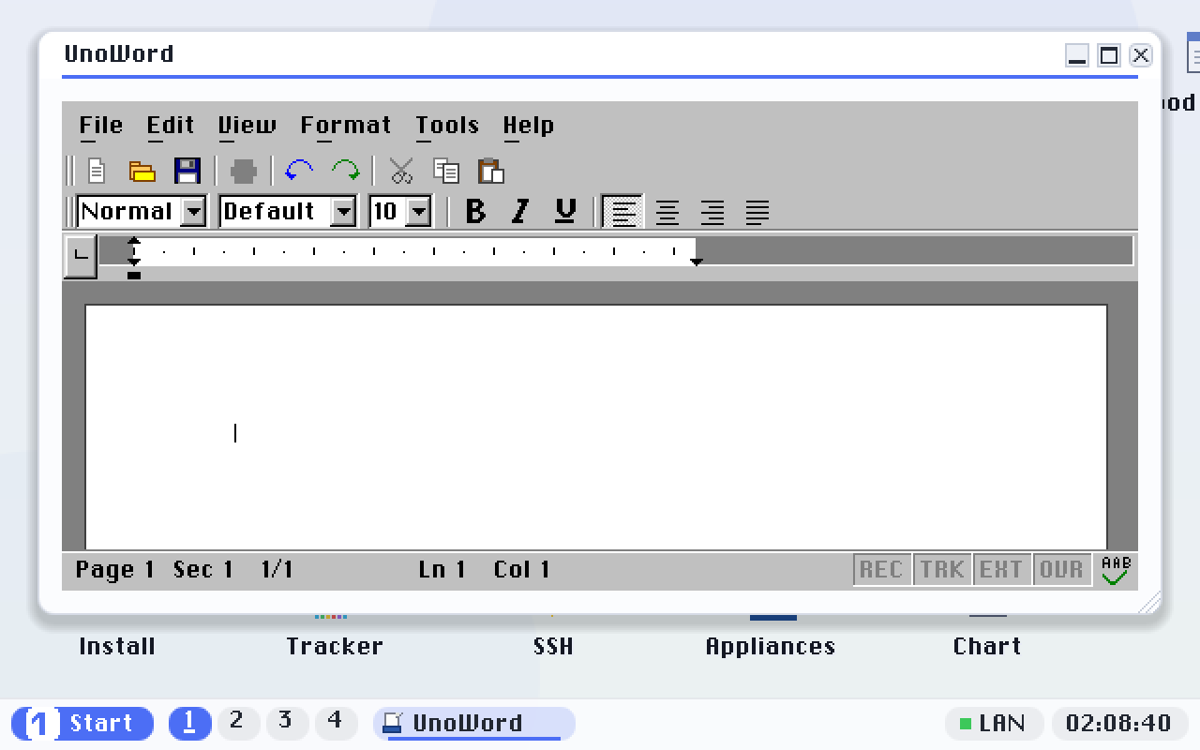Image resolution: width=1200 pixels, height=750 pixels.
Task: Select left text alignment
Action: (622, 212)
